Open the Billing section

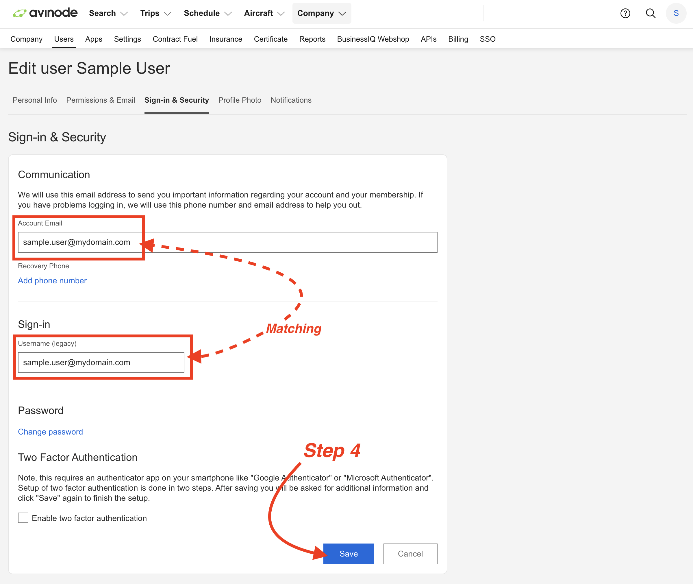point(458,39)
